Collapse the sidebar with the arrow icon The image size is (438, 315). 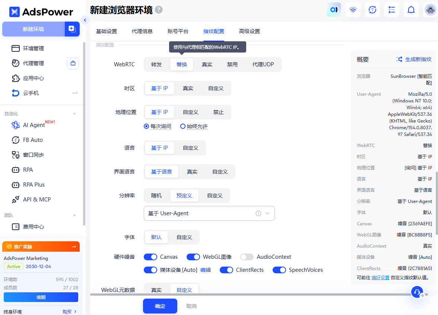coord(85,20)
